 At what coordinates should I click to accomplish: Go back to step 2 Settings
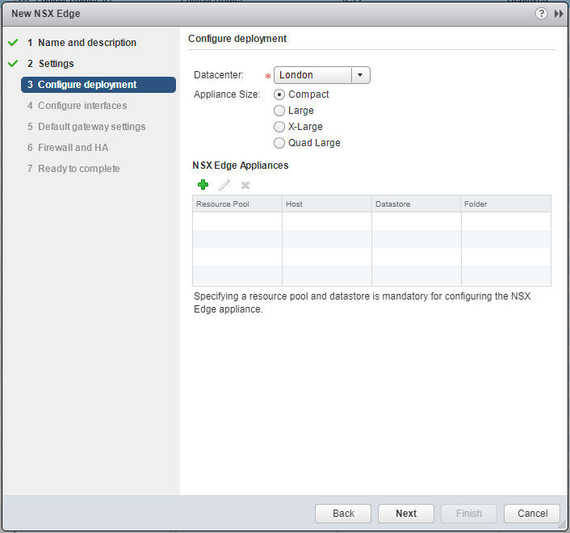point(56,64)
